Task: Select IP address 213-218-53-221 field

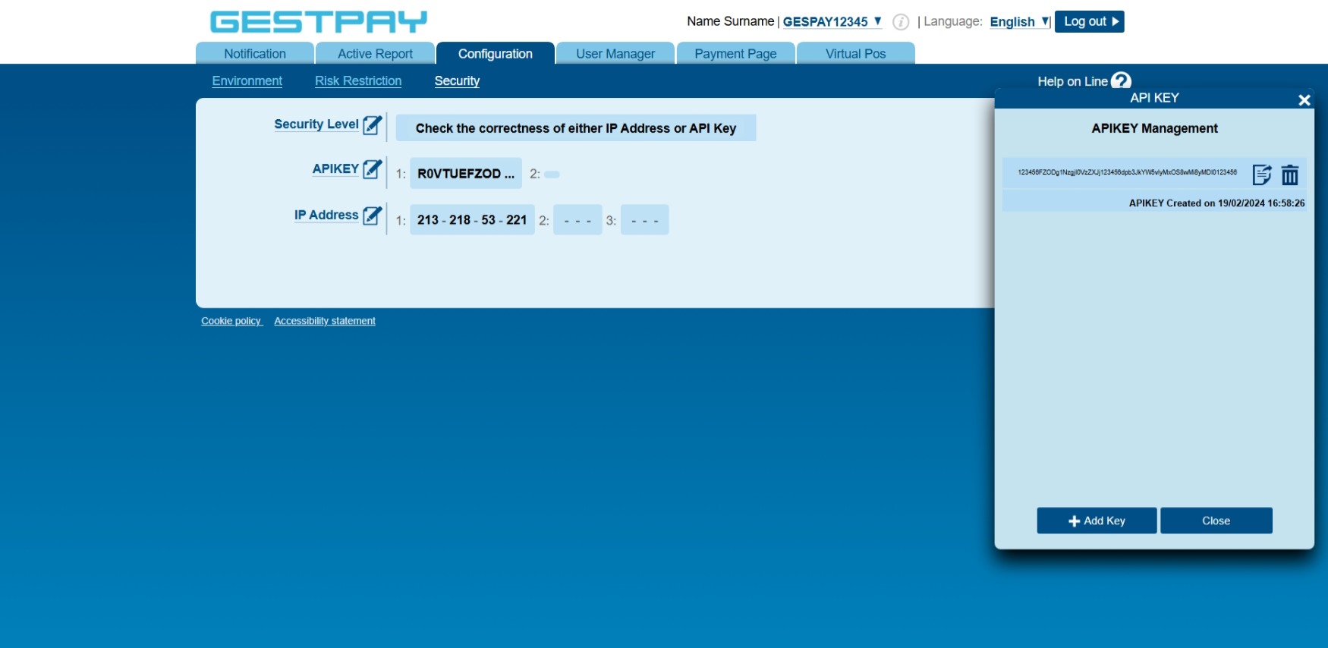Action: (472, 219)
